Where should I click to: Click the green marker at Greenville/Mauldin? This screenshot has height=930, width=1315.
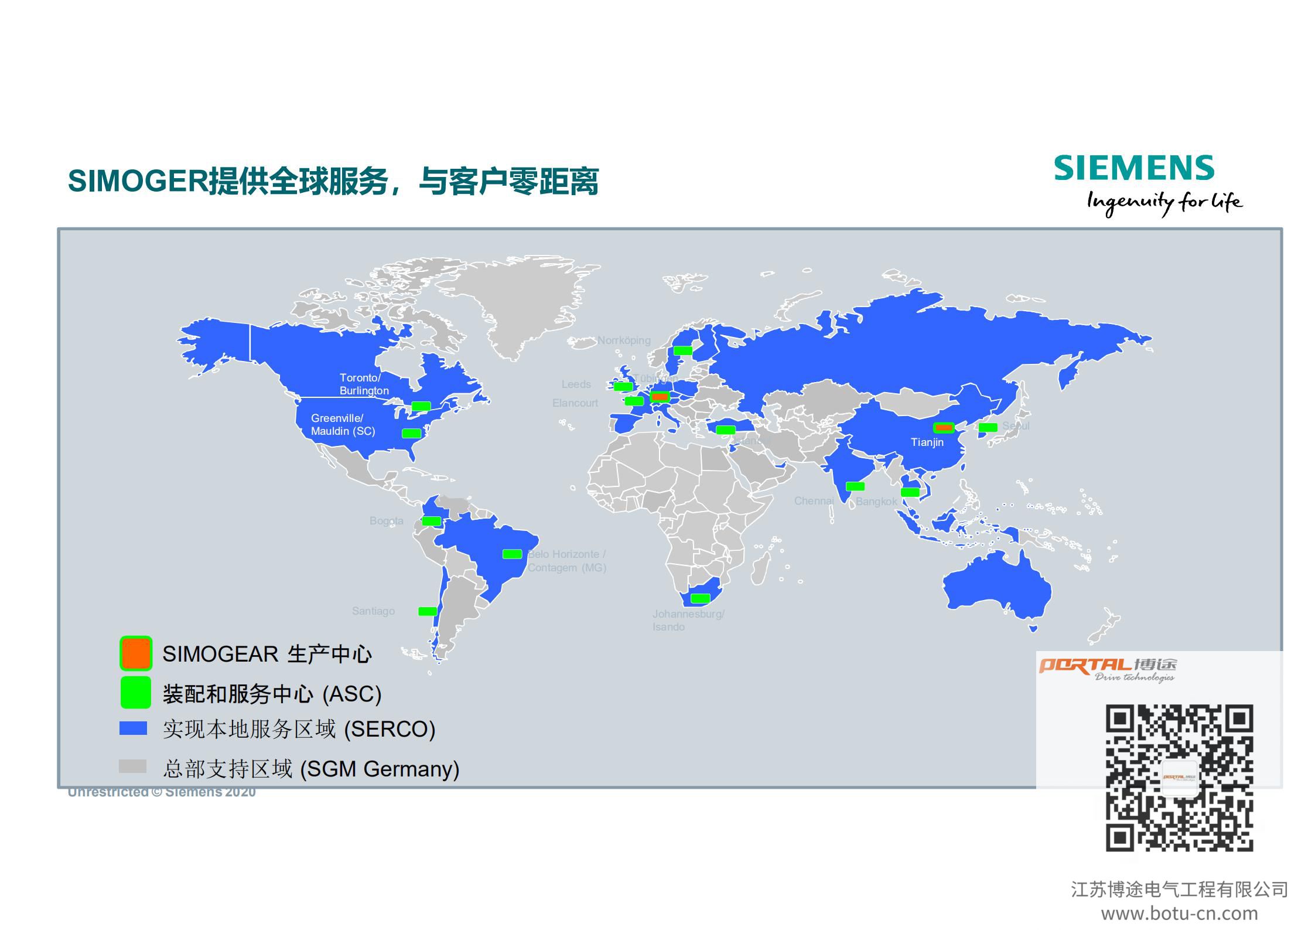tap(411, 433)
